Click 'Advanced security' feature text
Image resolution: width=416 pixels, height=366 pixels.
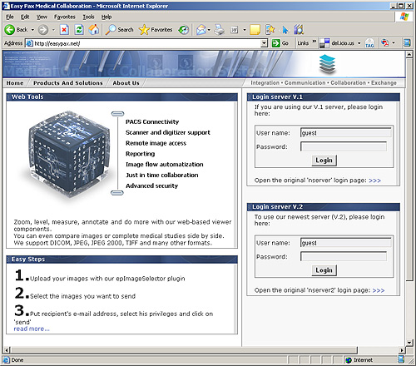[151, 185]
